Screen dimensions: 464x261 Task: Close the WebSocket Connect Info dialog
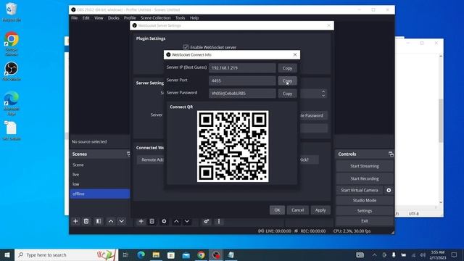point(295,55)
